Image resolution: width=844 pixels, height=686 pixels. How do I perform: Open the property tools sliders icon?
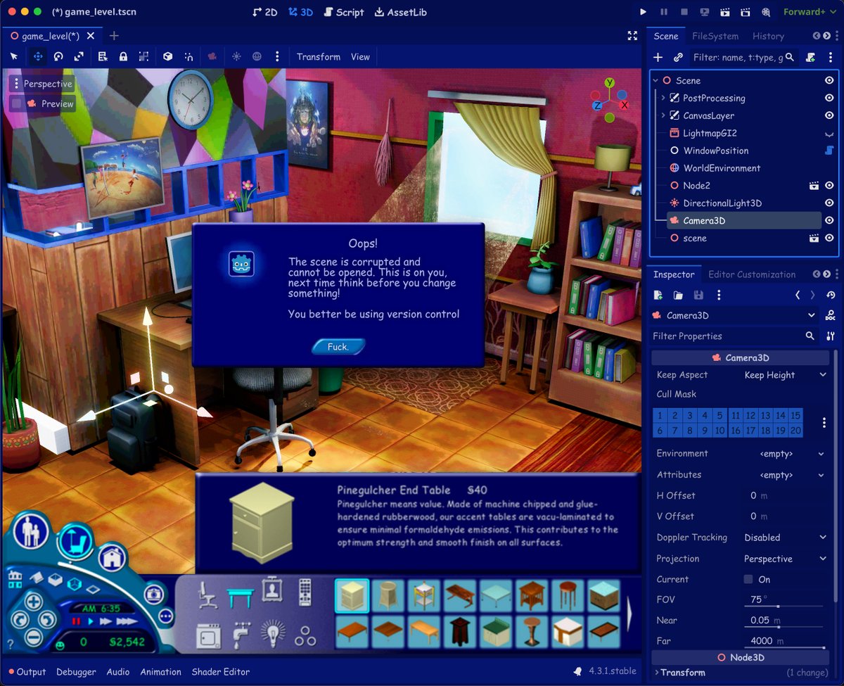click(x=831, y=336)
